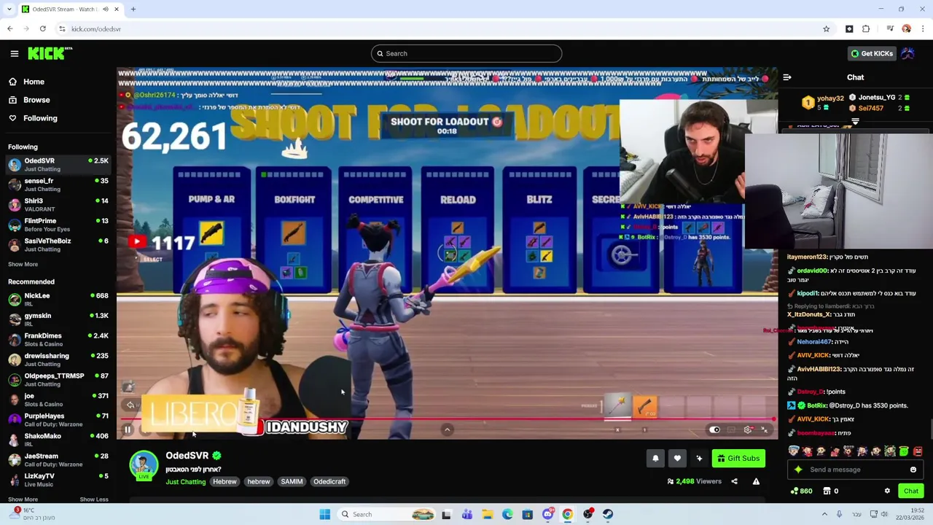Bookmark this page with the star icon
Viewport: 933px width, 525px height.
pos(826,29)
